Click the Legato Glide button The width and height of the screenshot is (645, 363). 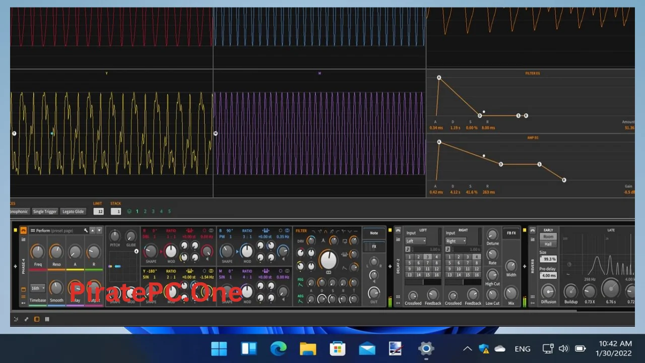tap(73, 211)
